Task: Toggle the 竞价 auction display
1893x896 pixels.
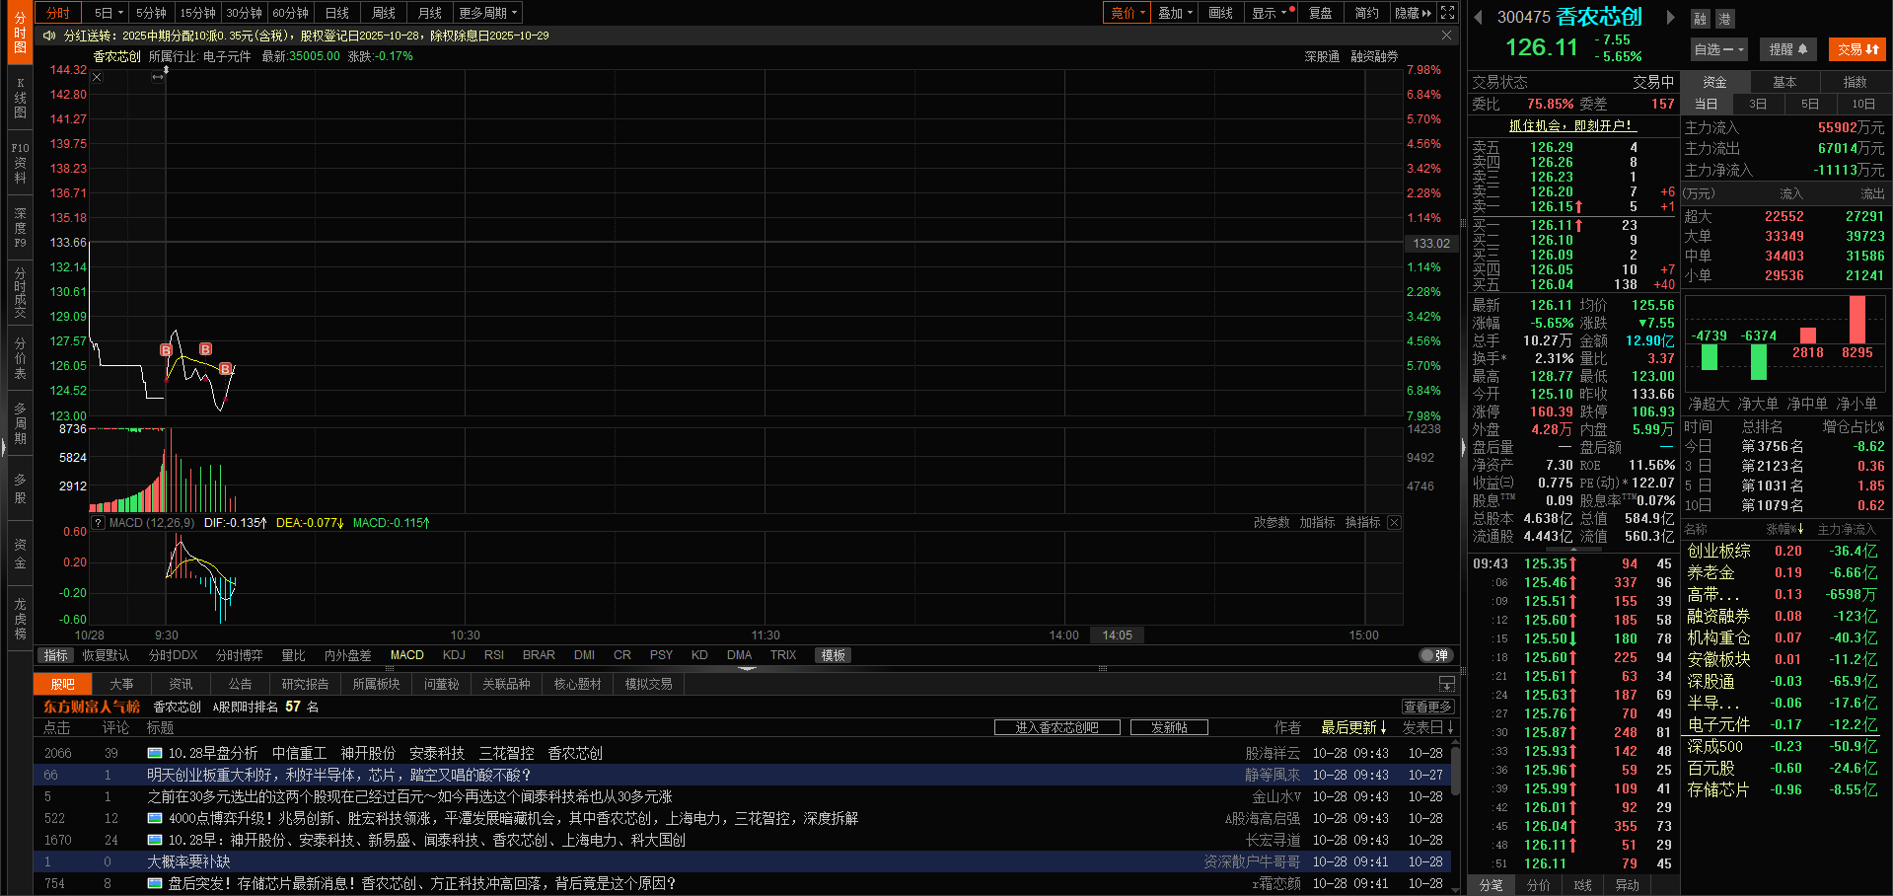Action: pyautogui.click(x=1127, y=13)
